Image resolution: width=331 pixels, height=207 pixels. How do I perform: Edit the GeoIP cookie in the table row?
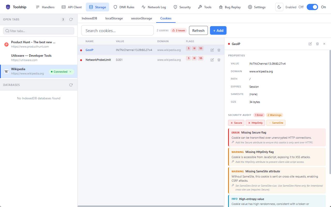212,50
